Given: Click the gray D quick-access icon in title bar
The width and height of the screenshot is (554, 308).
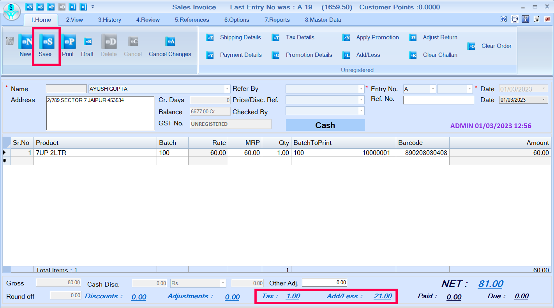Looking at the screenshot, I should pyautogui.click(x=62, y=7).
